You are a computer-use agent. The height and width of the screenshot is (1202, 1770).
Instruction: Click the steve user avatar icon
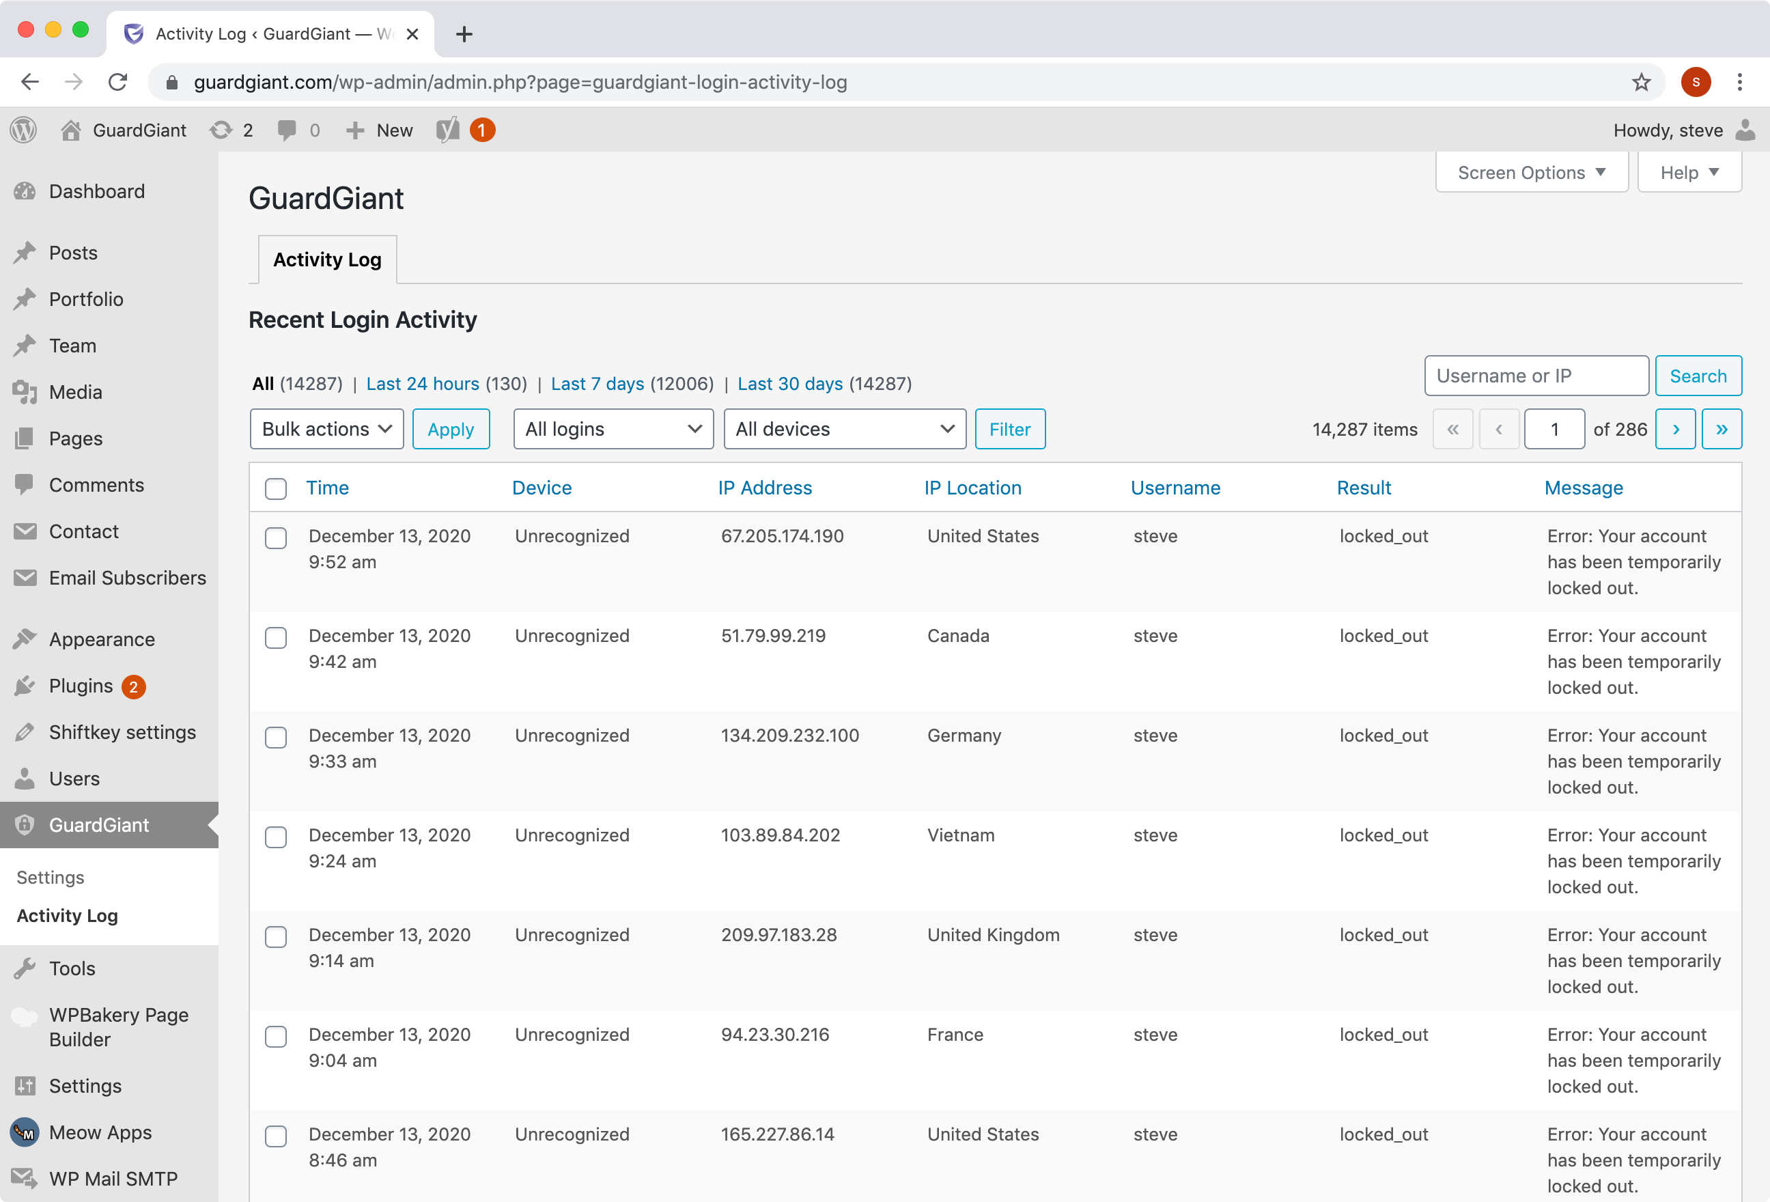click(1745, 130)
